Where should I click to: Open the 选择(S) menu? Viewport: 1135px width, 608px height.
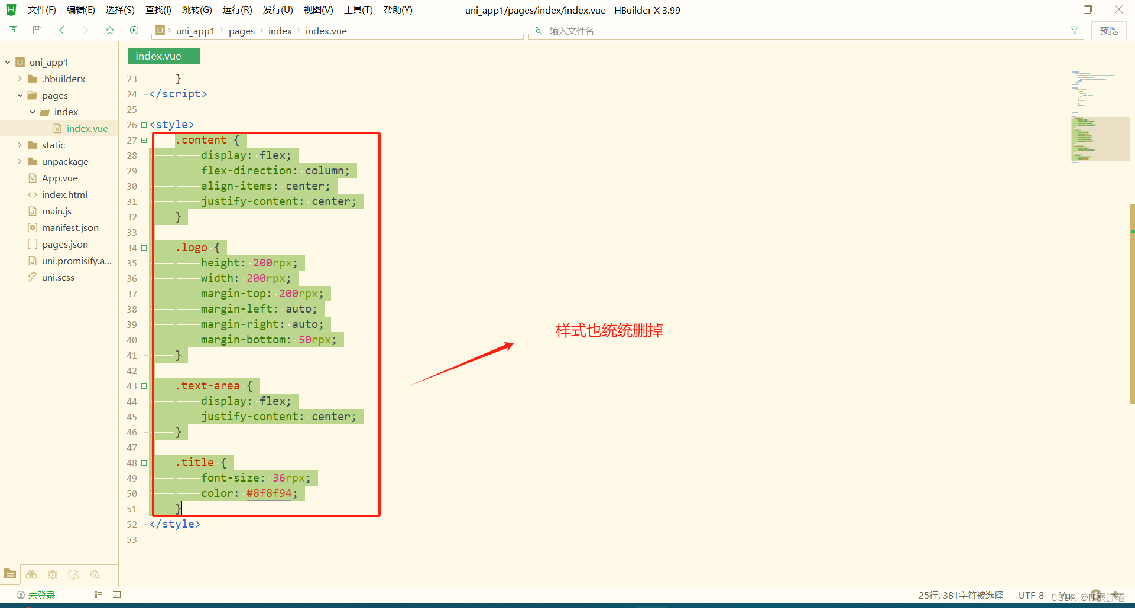pos(120,10)
